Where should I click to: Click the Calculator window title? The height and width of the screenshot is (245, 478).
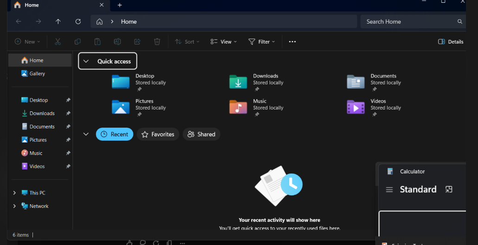tap(412, 172)
